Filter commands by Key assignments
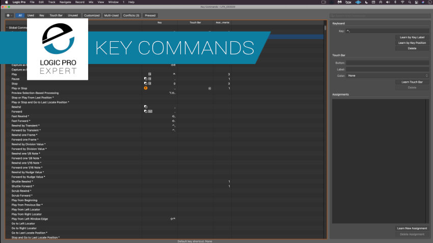Image resolution: width=433 pixels, height=243 pixels. [42, 15]
